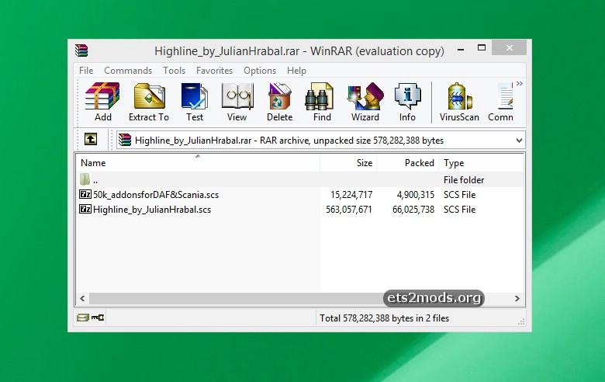Show archive Info
This screenshot has width=605, height=382.
(407, 102)
